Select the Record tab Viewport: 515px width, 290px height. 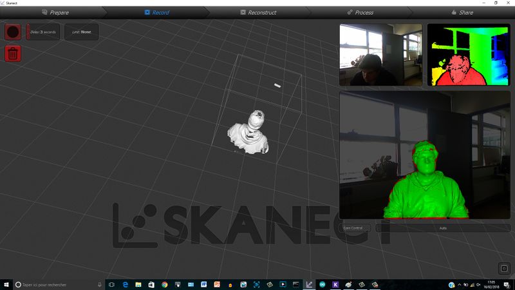(156, 12)
